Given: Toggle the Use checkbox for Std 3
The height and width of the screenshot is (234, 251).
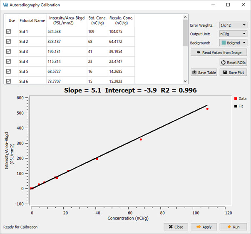Looking at the screenshot, I should click(9, 52).
